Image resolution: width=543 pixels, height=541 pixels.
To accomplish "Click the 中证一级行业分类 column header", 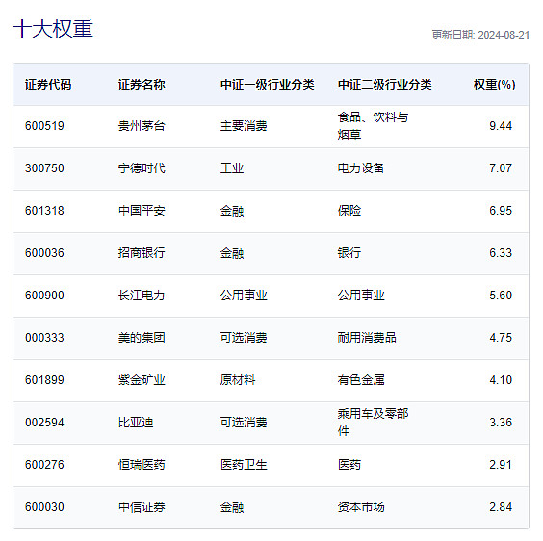I will click(268, 85).
